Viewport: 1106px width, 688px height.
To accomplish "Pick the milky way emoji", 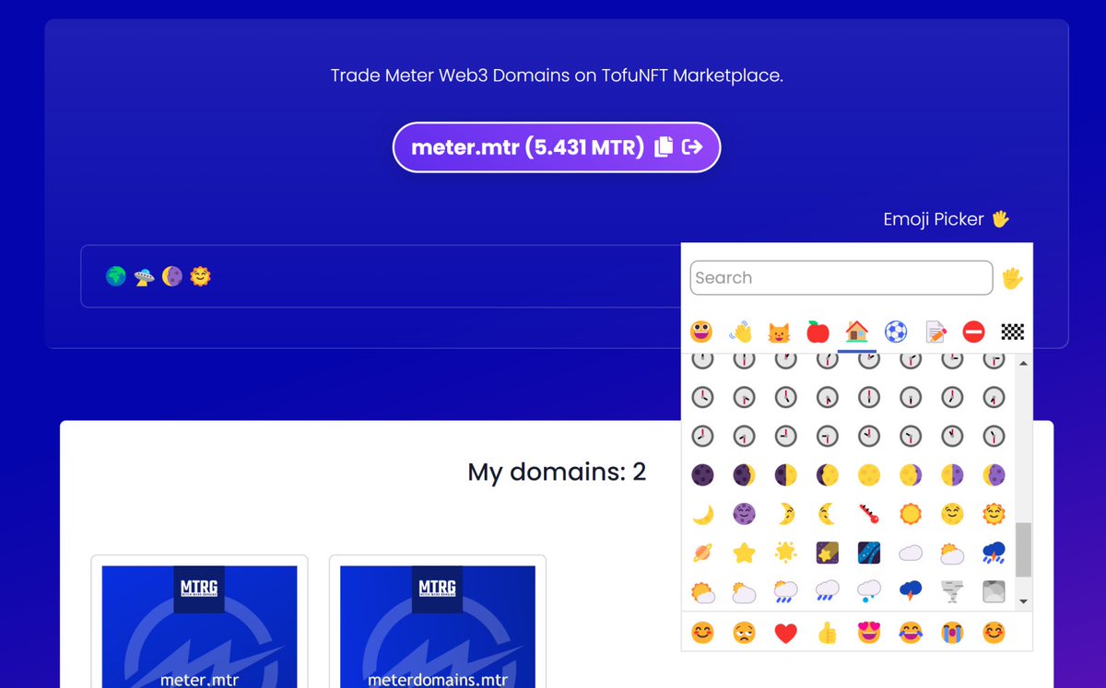I will (x=869, y=553).
